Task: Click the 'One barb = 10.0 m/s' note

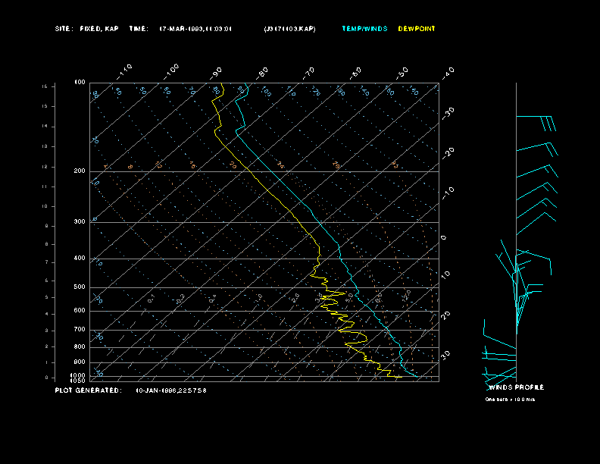Action: [510, 400]
